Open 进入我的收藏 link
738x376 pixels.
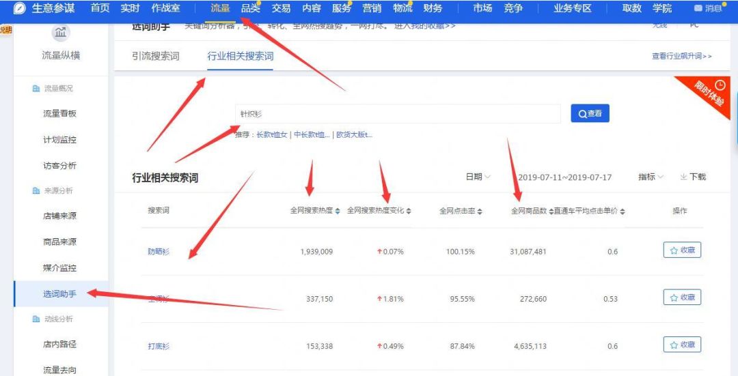[424, 26]
